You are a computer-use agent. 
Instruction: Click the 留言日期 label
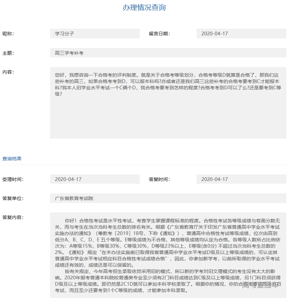[160, 33]
